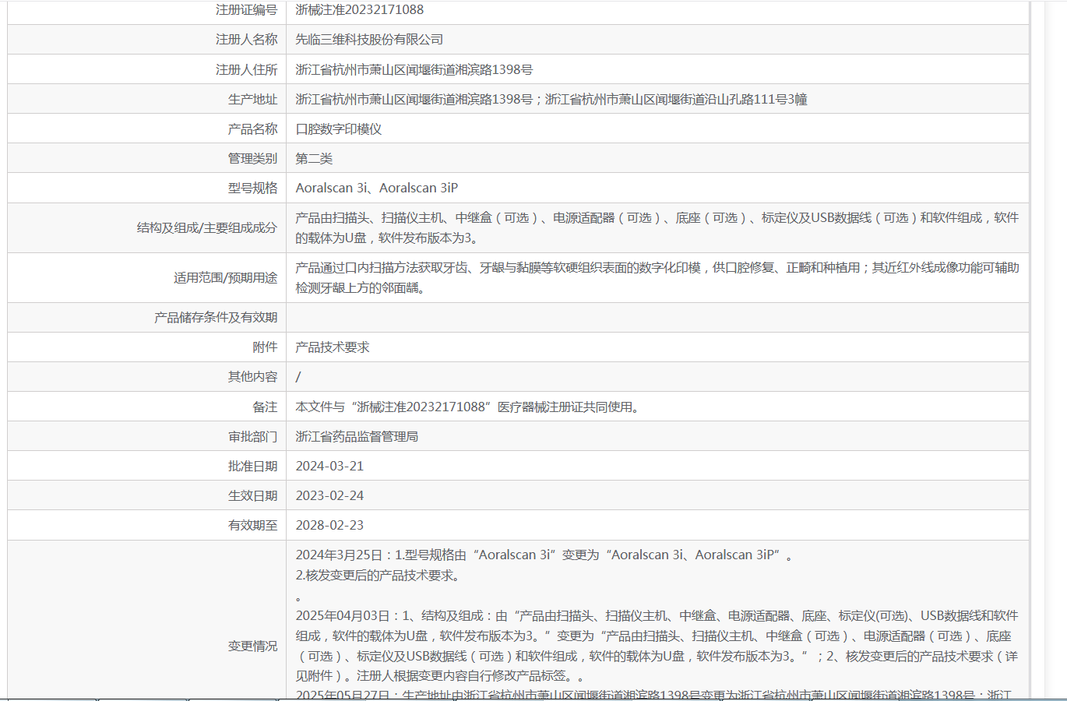Select registrant name 先临三维科技股份有限公司

tap(369, 40)
